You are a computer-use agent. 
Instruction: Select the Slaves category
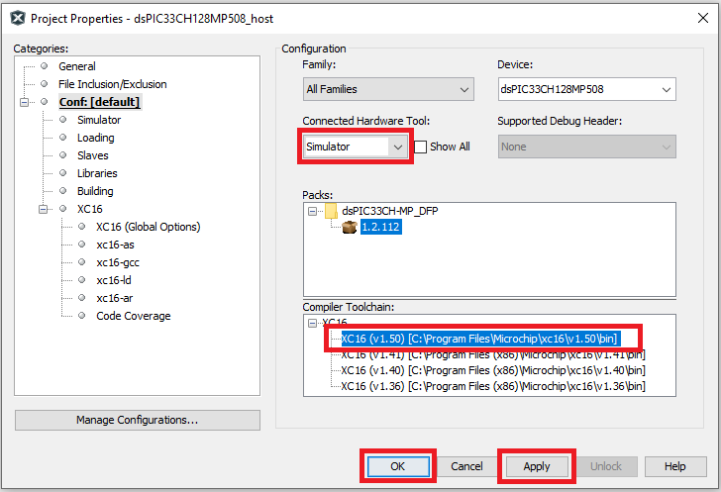pyautogui.click(x=92, y=155)
